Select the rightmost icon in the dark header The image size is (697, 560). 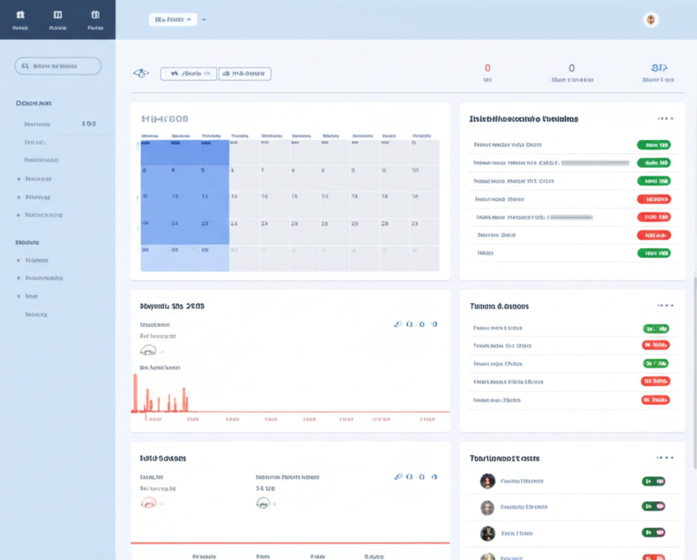tap(95, 14)
